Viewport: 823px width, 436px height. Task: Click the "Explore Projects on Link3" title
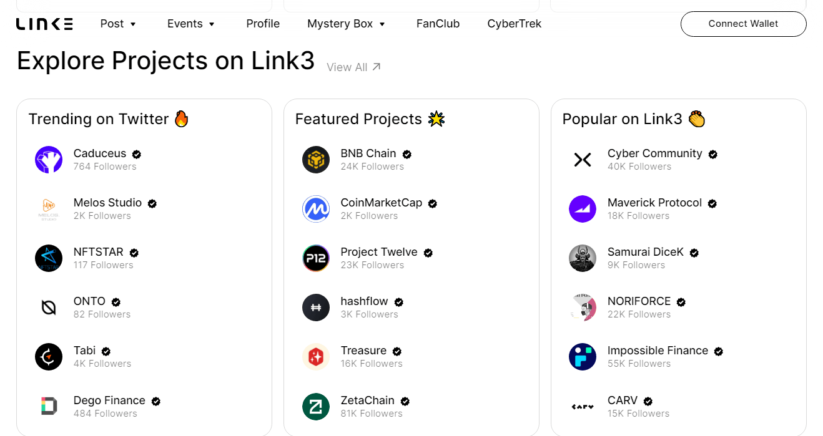[165, 61]
